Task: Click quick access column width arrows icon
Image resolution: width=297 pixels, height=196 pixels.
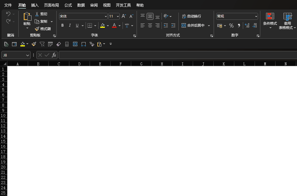Action: pyautogui.click(x=84, y=44)
